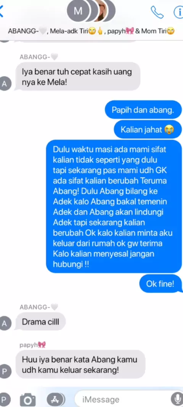The height and width of the screenshot is (407, 183).
Task: Tap the microphone dictation icon
Action: [177, 399]
